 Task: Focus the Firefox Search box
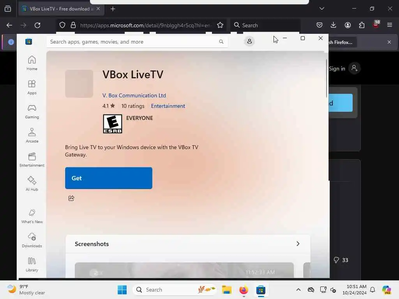265,25
